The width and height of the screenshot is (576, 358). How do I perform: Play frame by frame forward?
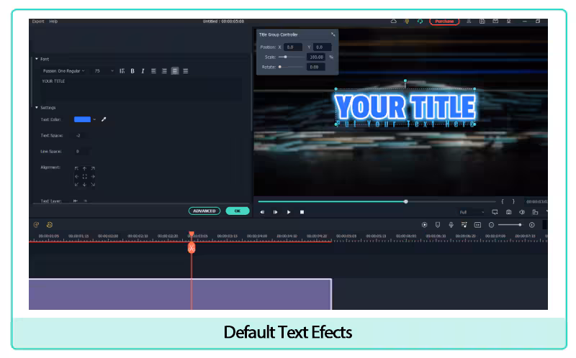[x=275, y=212]
